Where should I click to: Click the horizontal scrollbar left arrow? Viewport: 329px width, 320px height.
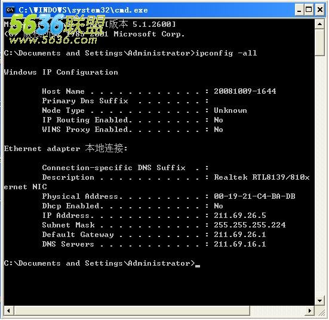[x=9, y=310]
